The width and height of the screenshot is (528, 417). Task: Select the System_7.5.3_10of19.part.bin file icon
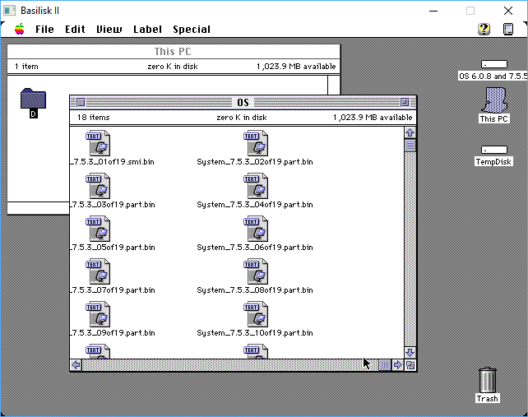[256, 314]
